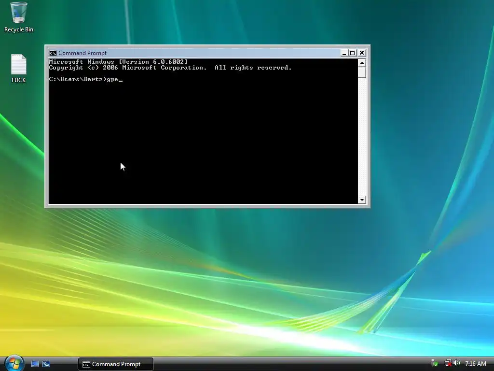Viewport: 494px width, 371px height.
Task: Open the network status tray icon
Action: 448,363
